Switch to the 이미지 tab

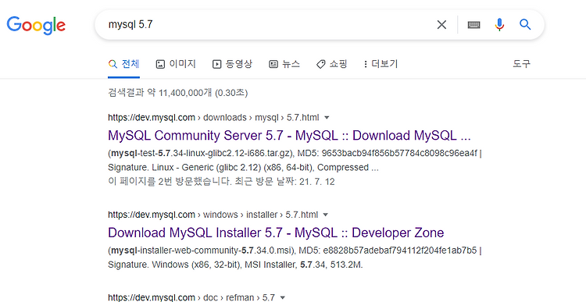pyautogui.click(x=176, y=64)
